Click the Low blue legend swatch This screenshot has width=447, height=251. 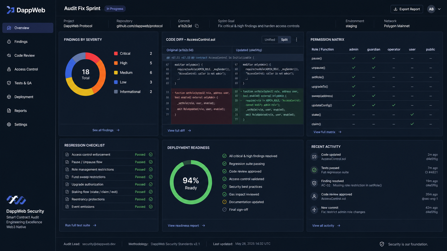[x=116, y=82]
